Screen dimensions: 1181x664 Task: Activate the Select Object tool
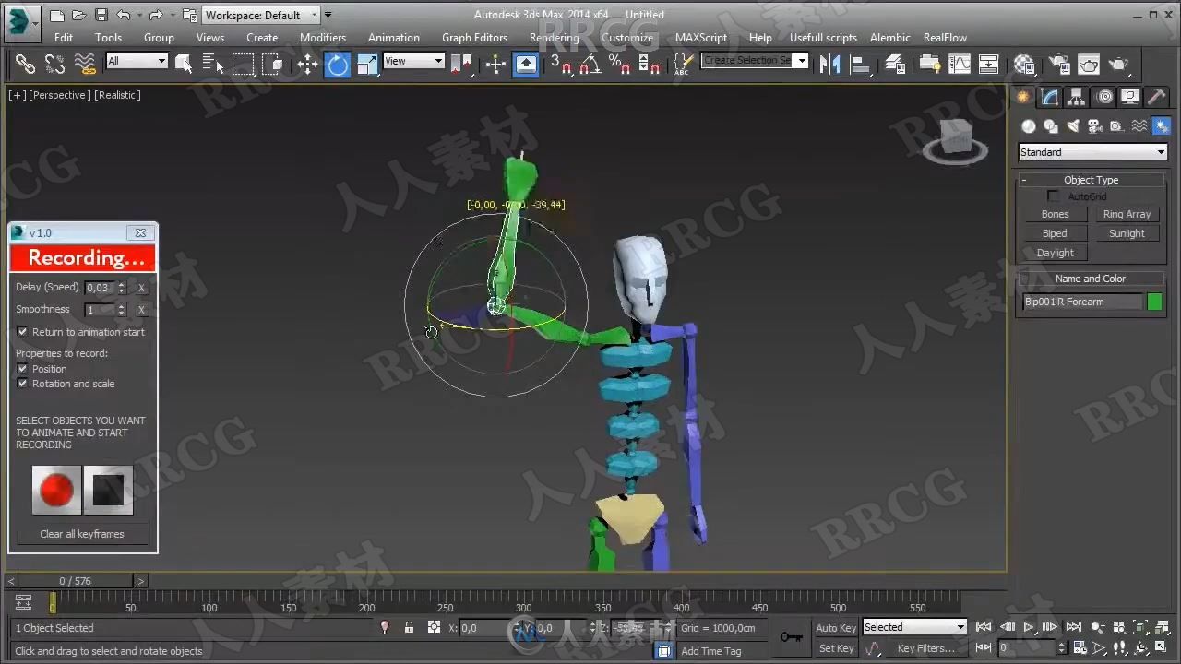[184, 64]
